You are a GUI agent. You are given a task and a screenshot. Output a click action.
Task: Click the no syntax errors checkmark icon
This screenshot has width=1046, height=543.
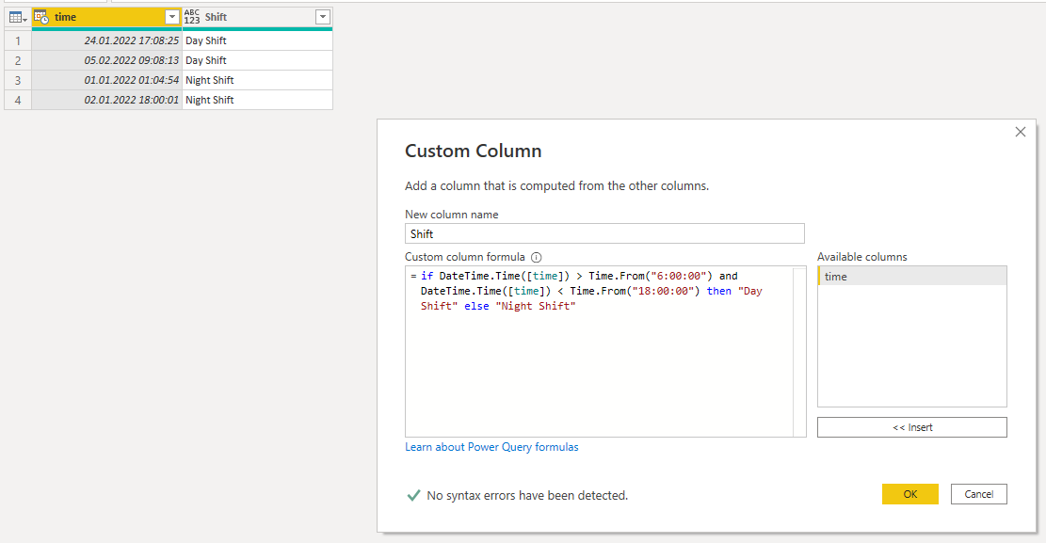point(413,496)
